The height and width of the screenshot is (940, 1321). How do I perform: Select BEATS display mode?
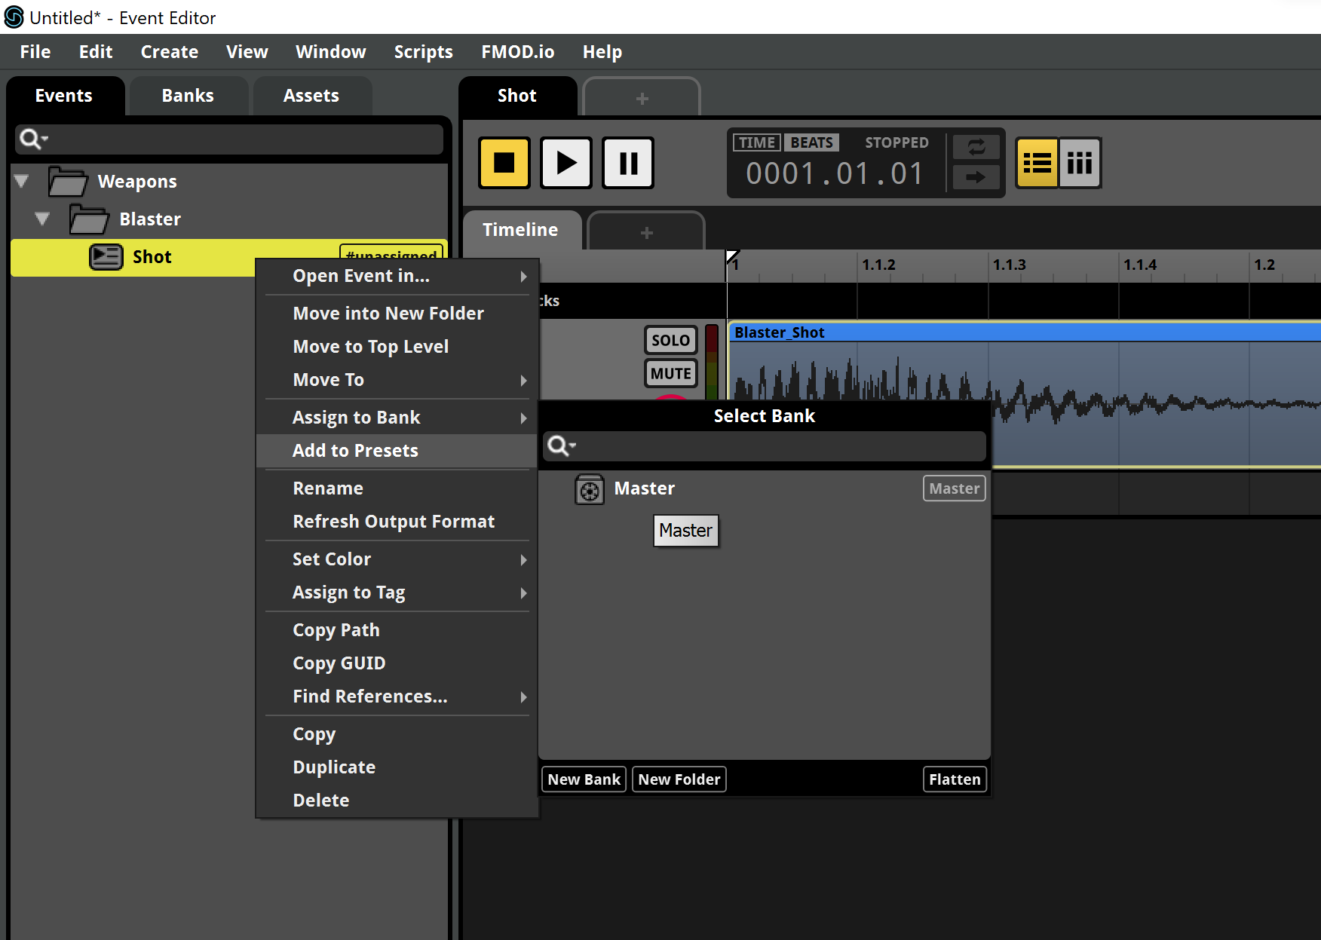(x=811, y=142)
